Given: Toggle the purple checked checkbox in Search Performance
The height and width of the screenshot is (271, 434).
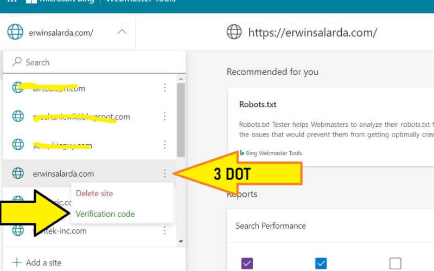Looking at the screenshot, I should (x=247, y=263).
